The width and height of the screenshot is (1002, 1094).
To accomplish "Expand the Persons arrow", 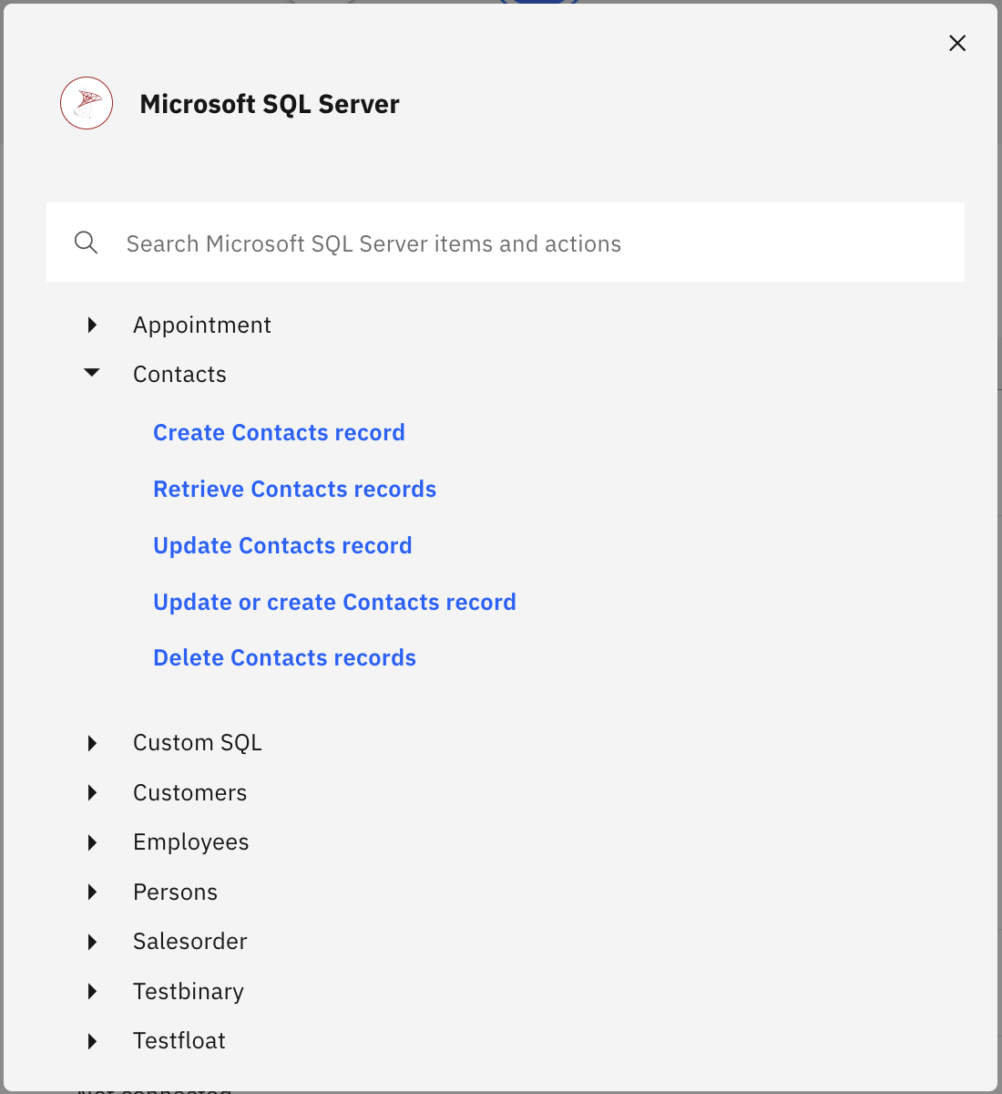I will coord(92,892).
